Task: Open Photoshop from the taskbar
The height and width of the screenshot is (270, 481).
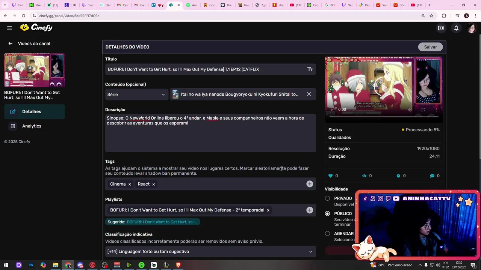Action: pyautogui.click(x=31, y=265)
